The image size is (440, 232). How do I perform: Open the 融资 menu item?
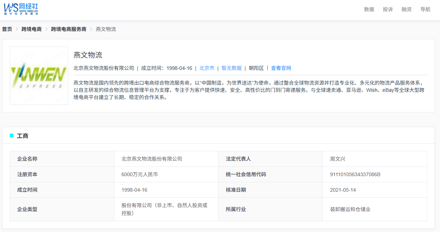406,9
